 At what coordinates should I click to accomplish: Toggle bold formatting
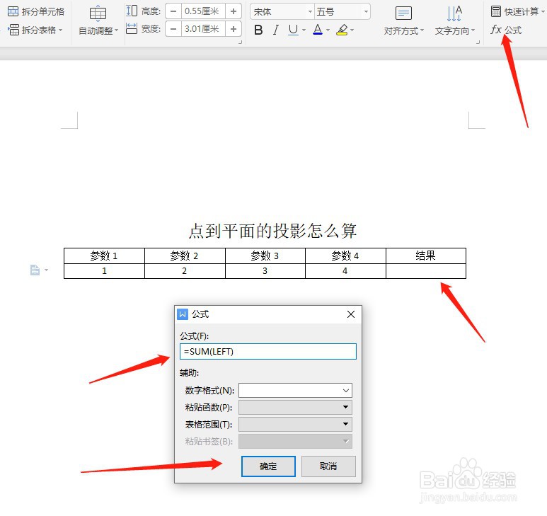258,30
